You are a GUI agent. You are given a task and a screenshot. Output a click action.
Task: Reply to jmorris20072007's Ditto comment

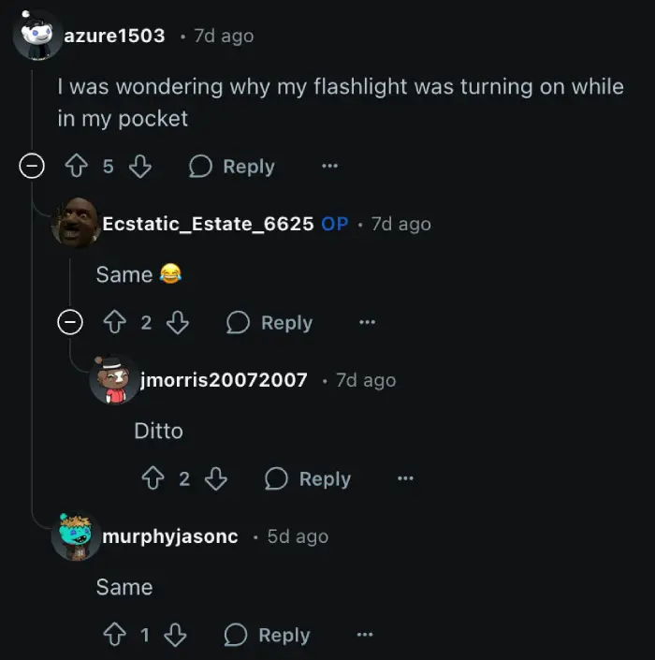coord(308,479)
